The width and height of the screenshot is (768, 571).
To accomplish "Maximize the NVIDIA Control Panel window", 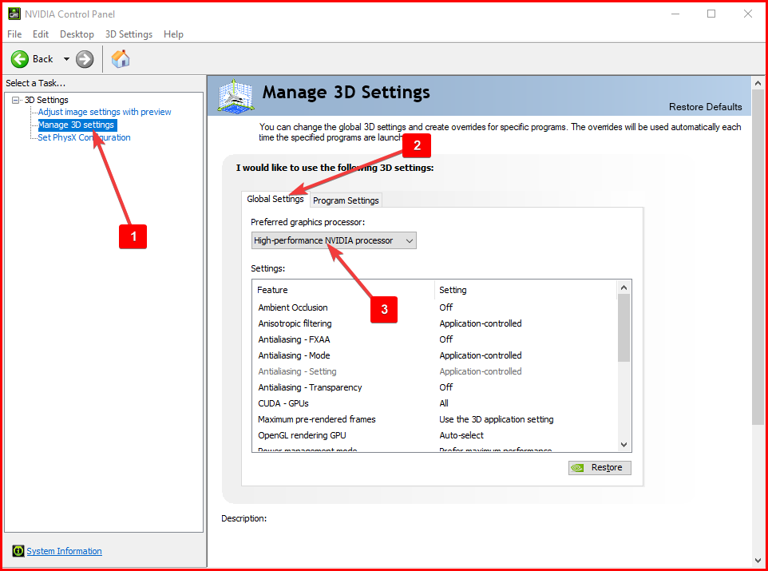I will pos(711,14).
